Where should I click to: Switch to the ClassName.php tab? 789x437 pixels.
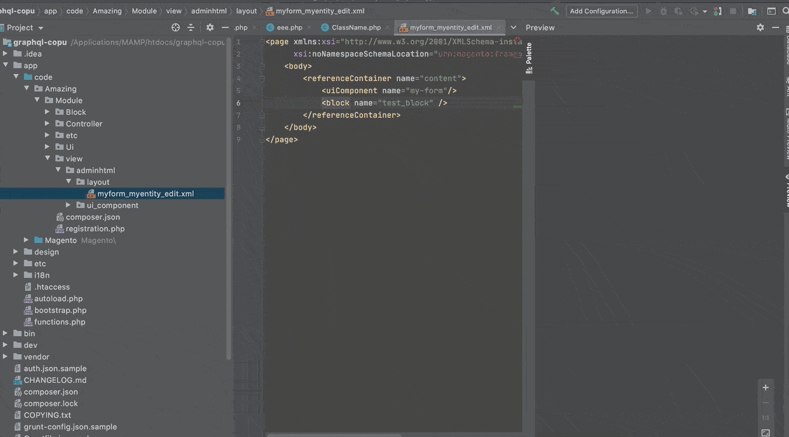click(355, 27)
